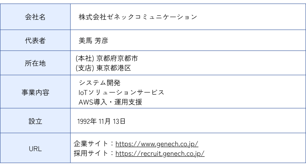Click the 会社名 header cell
This screenshot has height=166, width=306.
point(34,17)
